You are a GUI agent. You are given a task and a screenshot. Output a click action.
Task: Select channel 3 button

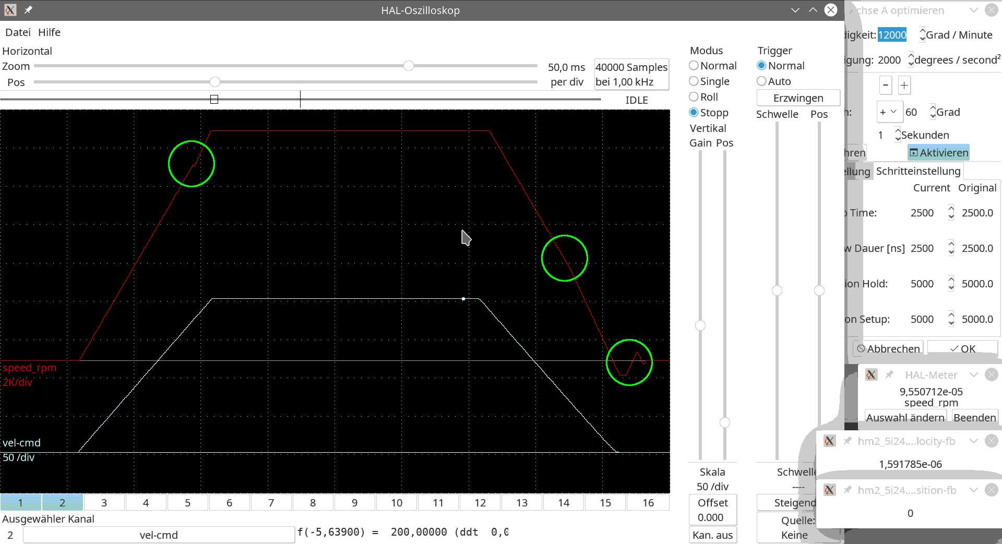tap(104, 502)
